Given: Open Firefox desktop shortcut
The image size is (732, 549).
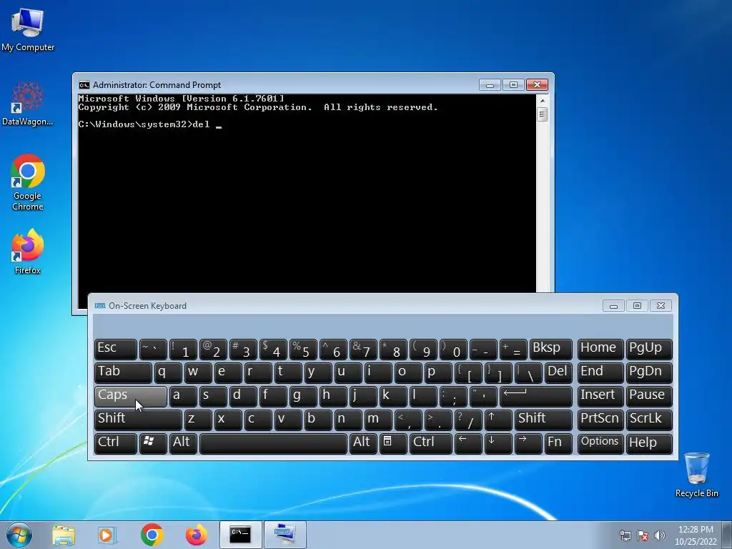Looking at the screenshot, I should coord(28,252).
